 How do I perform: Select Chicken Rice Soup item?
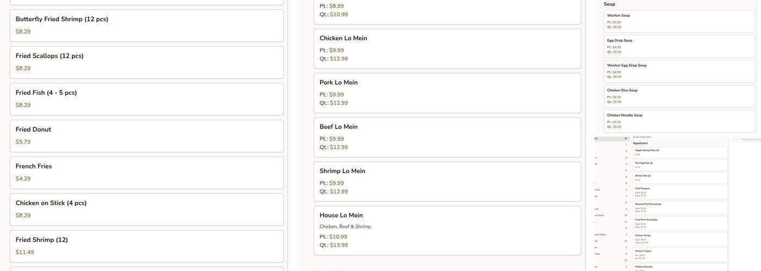pos(679,96)
